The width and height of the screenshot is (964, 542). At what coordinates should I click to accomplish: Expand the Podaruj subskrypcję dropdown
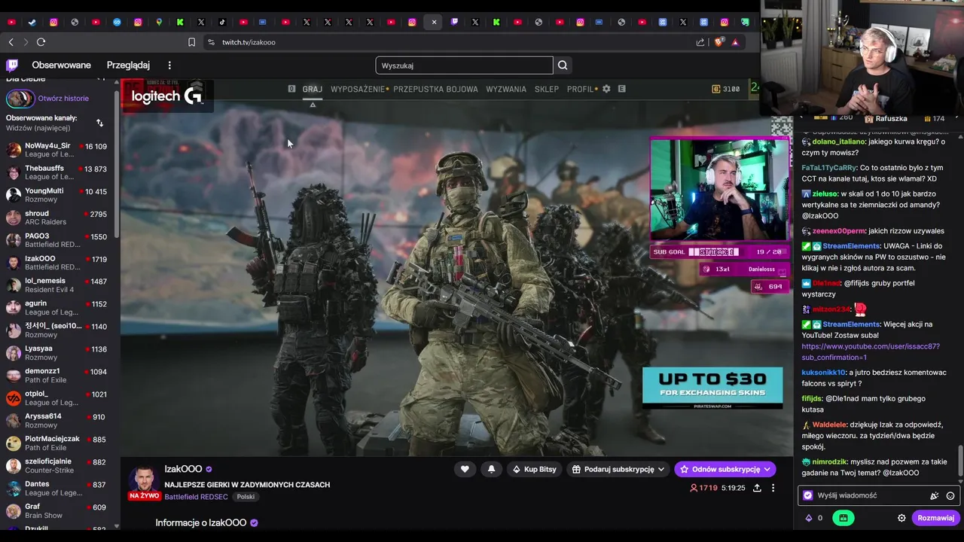click(618, 469)
